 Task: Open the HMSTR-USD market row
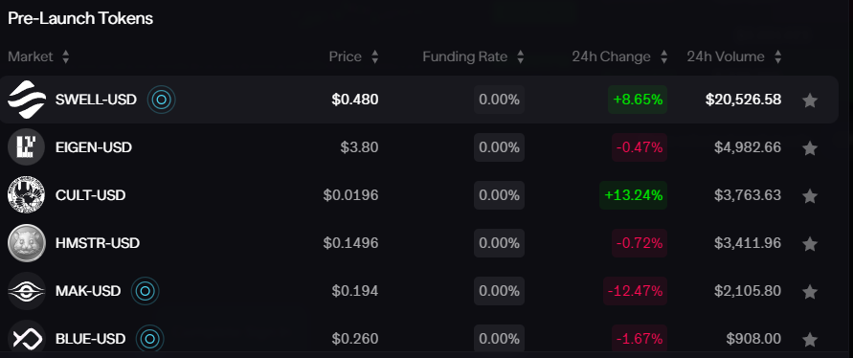click(x=419, y=243)
